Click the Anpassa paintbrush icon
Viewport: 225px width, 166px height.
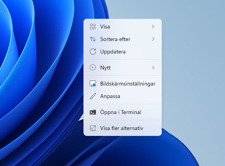point(93,96)
